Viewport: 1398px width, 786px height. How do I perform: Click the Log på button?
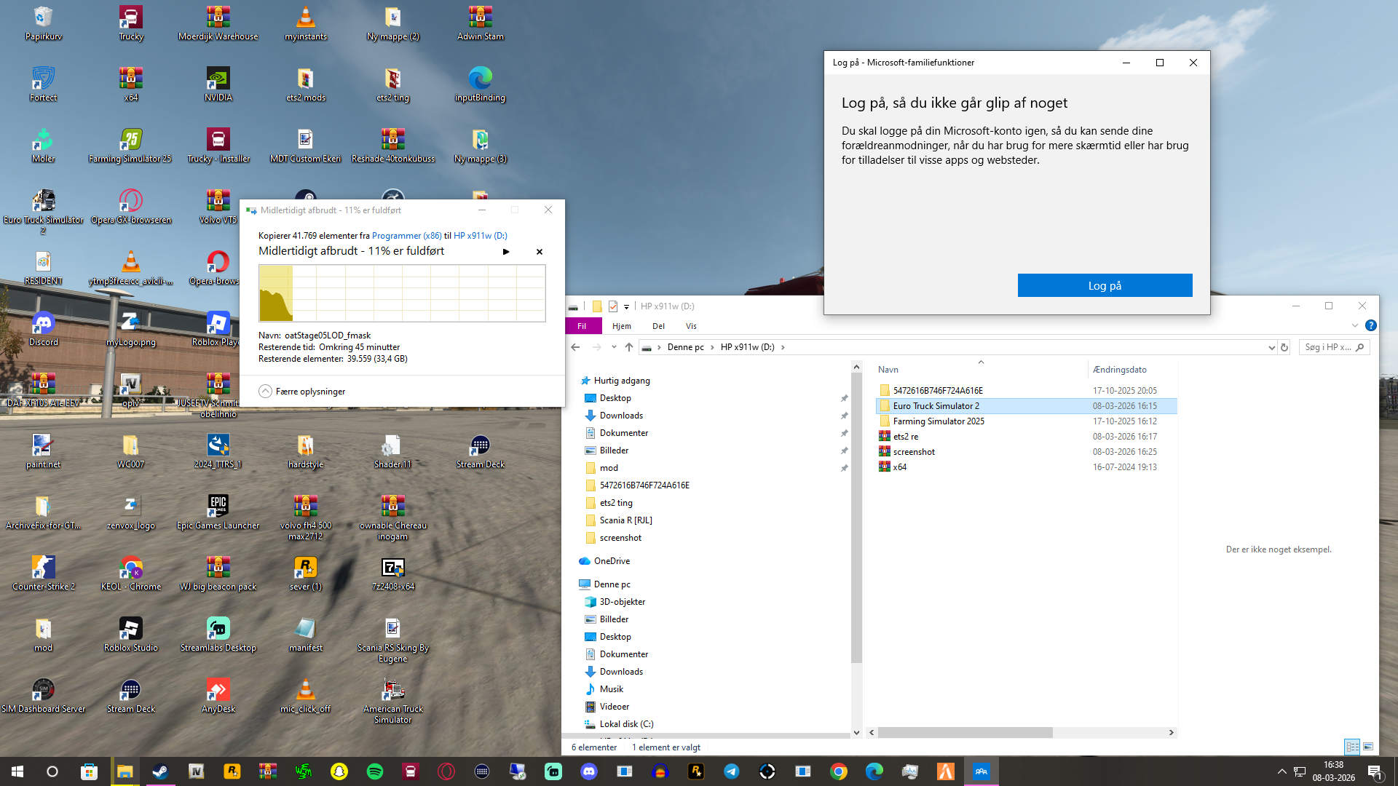click(x=1105, y=285)
